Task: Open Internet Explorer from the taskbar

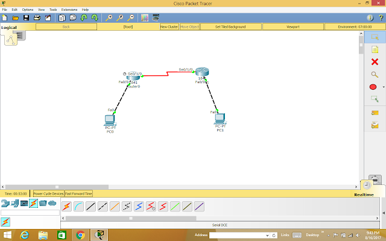Action: [24, 235]
